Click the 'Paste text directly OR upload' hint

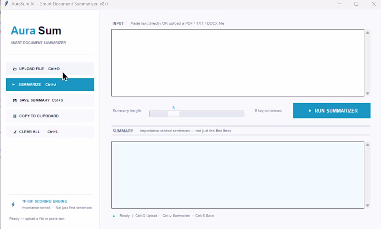pos(177,23)
